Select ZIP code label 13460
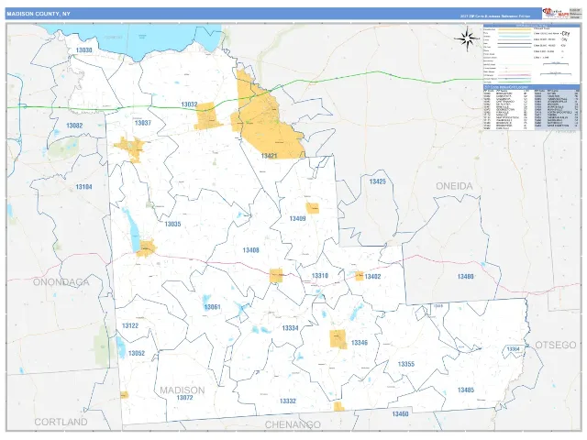 coord(400,414)
